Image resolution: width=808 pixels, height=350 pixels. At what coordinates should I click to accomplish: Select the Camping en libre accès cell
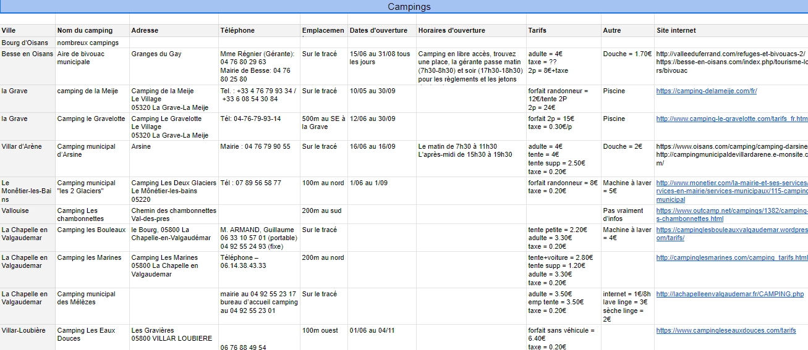(471, 67)
